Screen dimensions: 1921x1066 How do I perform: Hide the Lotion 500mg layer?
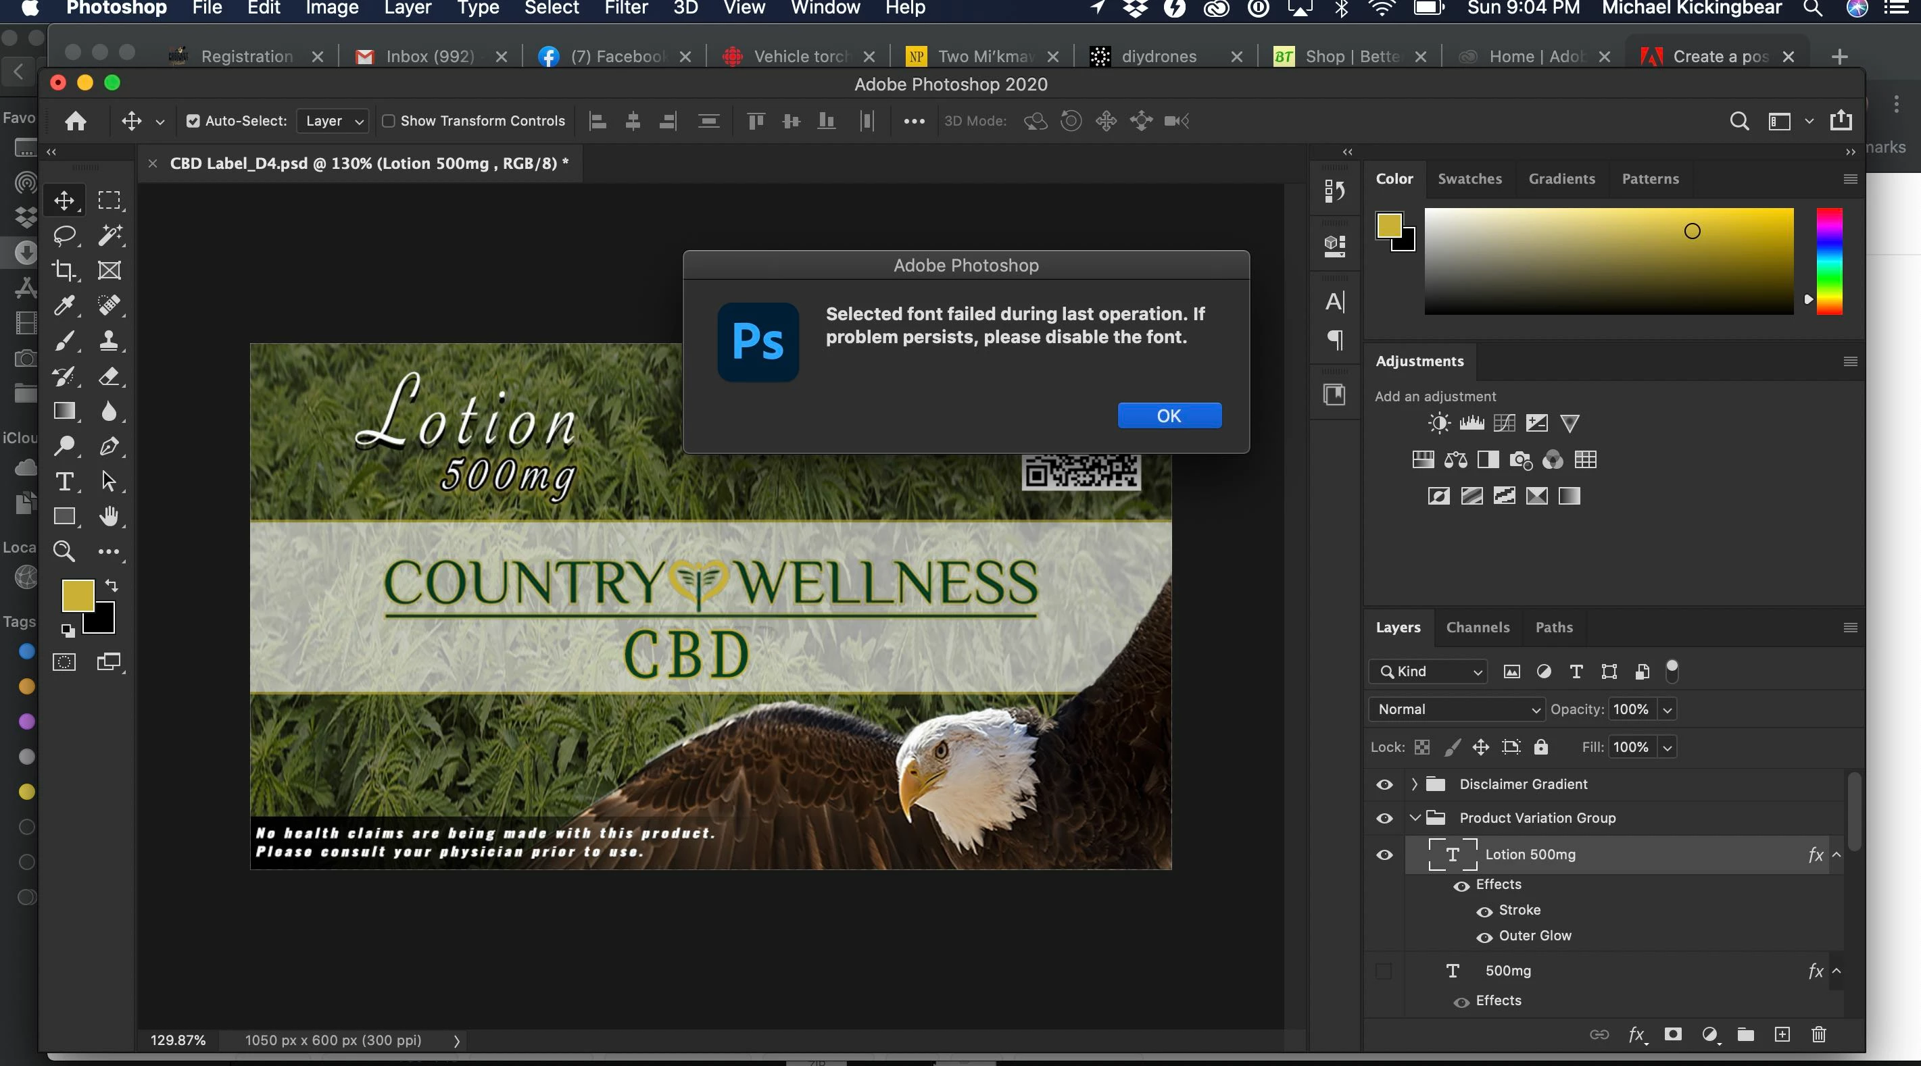(1385, 855)
